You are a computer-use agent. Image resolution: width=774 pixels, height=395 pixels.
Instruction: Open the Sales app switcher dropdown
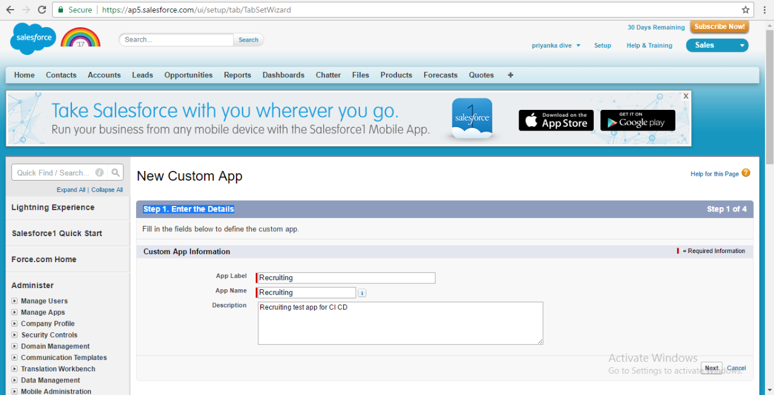pyautogui.click(x=717, y=45)
